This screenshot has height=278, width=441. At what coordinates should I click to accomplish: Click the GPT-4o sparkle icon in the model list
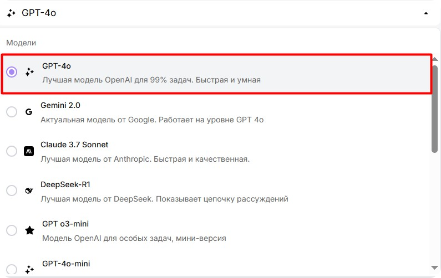[x=29, y=73]
